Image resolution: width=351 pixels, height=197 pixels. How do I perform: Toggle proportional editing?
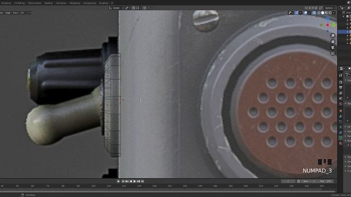pos(145,8)
